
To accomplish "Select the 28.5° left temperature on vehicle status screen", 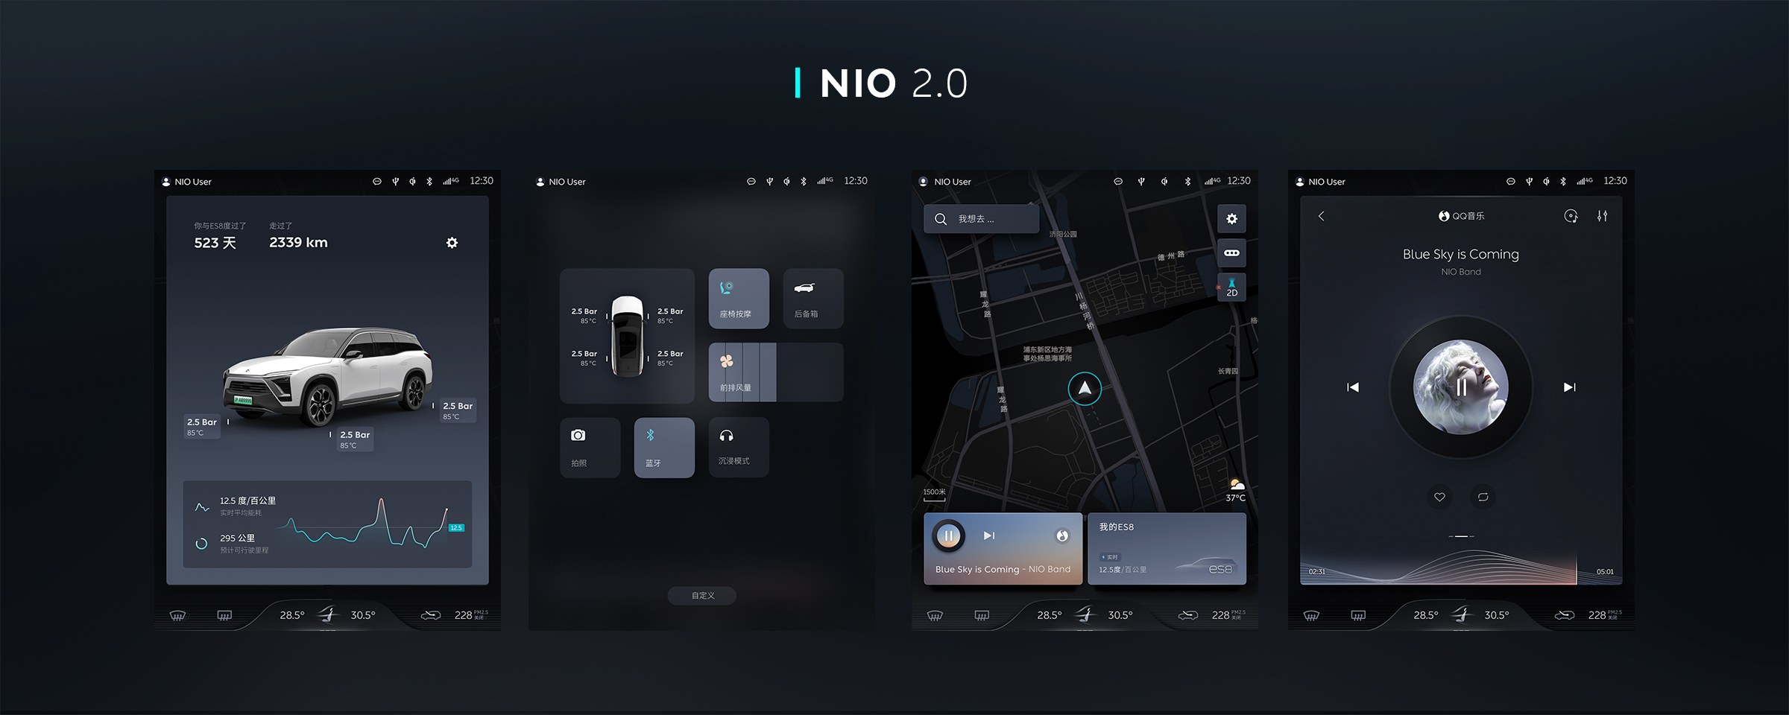I will point(292,615).
